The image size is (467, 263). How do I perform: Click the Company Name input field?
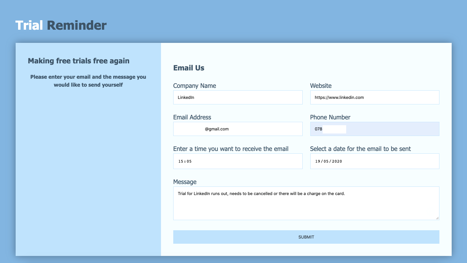[x=238, y=97]
